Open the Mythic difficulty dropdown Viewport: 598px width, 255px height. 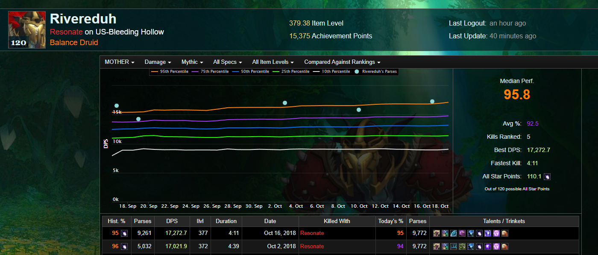pyautogui.click(x=192, y=62)
